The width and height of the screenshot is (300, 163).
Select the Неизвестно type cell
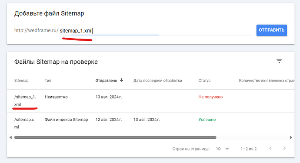pos(56,97)
